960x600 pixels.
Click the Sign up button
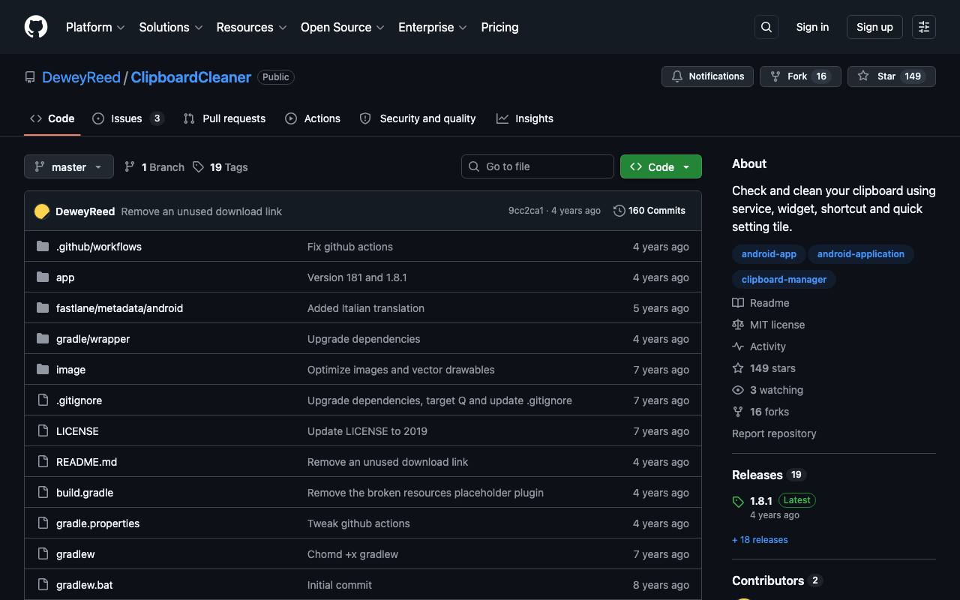(x=874, y=27)
